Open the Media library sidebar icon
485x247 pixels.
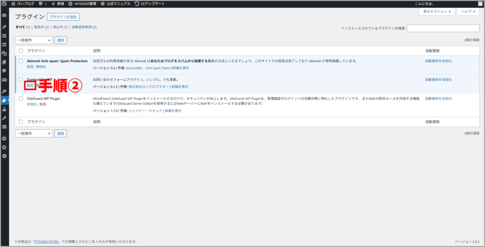[4, 53]
